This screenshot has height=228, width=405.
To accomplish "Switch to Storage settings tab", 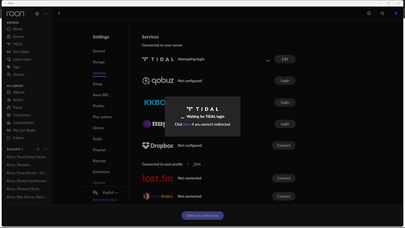I will [99, 62].
